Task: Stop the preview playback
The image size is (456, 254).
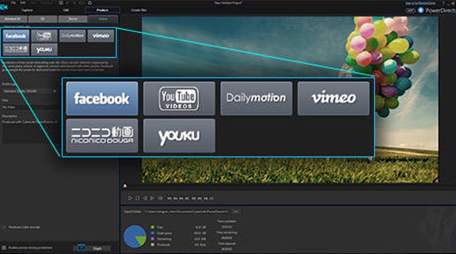Action: (138, 198)
